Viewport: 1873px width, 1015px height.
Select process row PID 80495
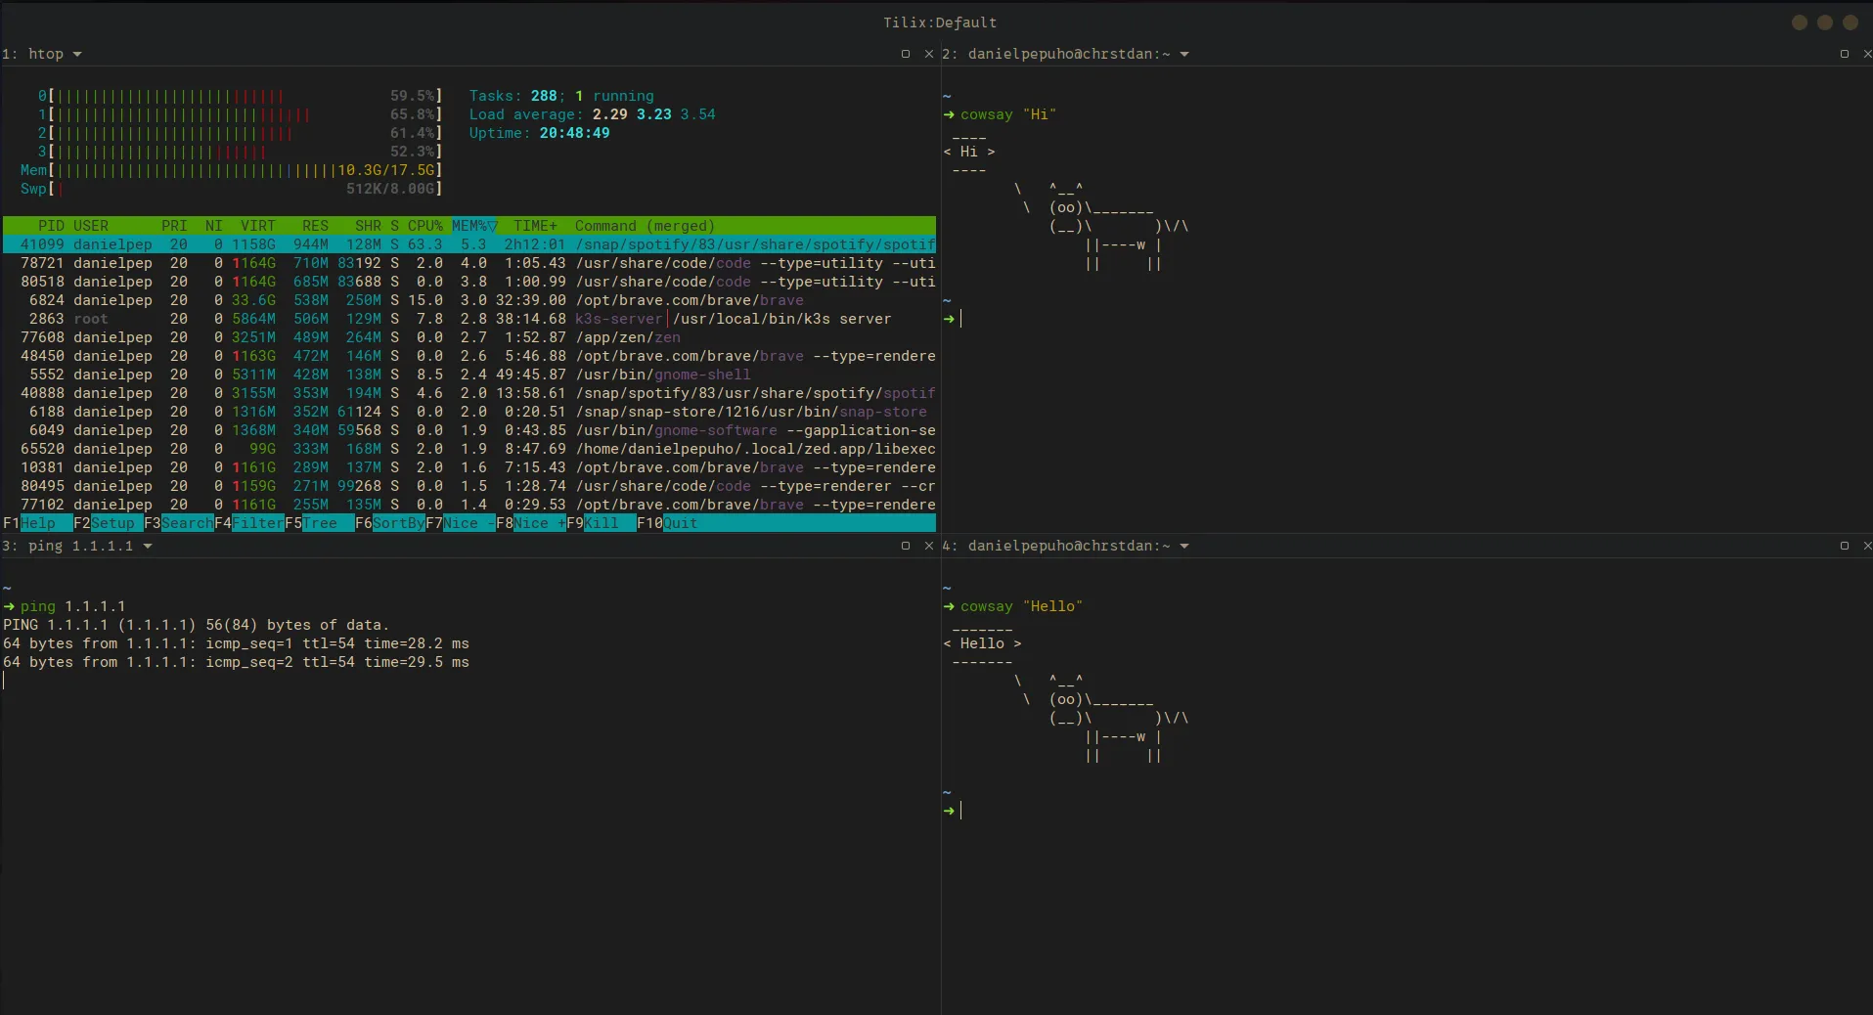click(x=469, y=486)
